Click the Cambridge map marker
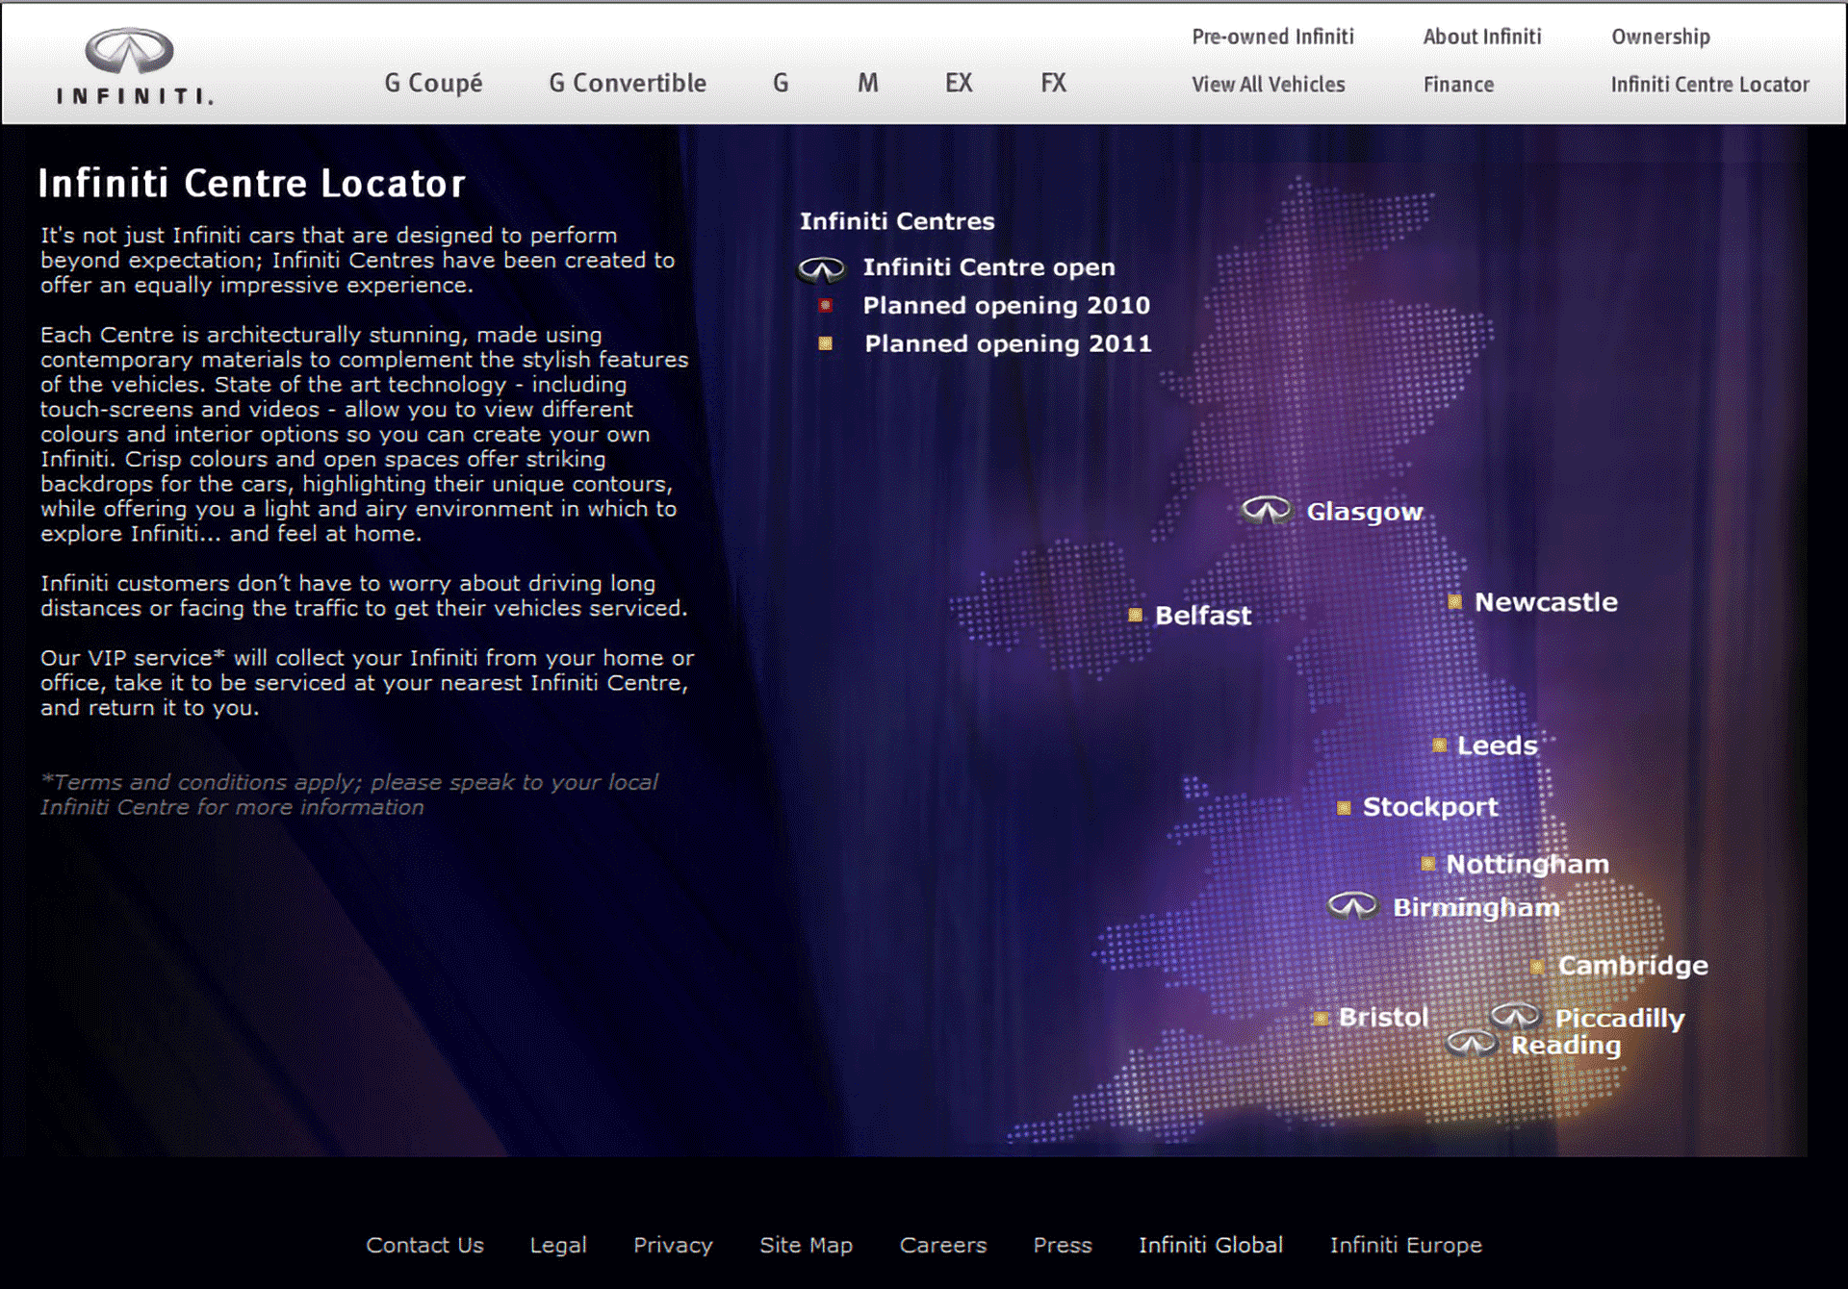The image size is (1848, 1289). click(1537, 966)
